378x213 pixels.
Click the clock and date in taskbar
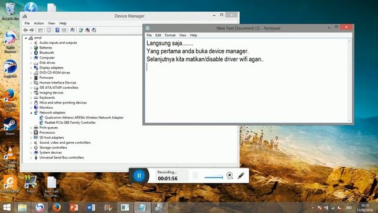[x=365, y=208]
